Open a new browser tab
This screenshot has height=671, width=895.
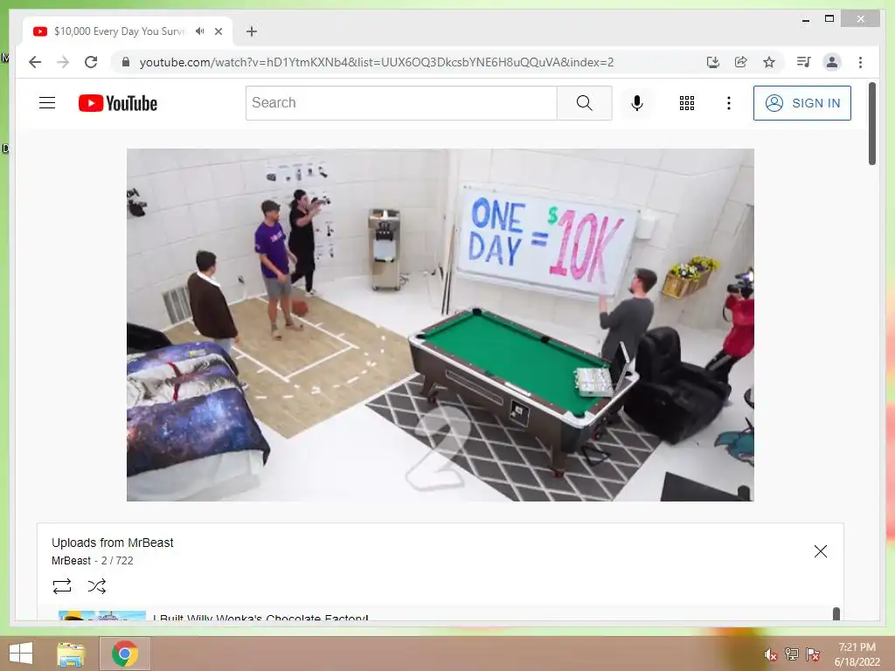click(x=252, y=31)
